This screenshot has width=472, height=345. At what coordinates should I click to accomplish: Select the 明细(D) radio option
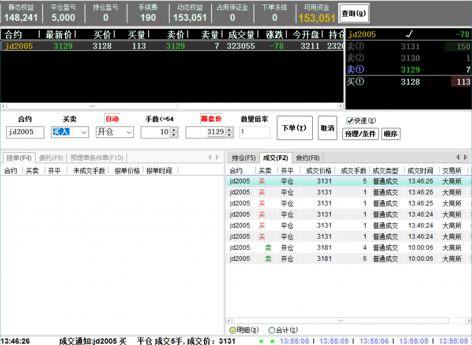[x=232, y=330]
